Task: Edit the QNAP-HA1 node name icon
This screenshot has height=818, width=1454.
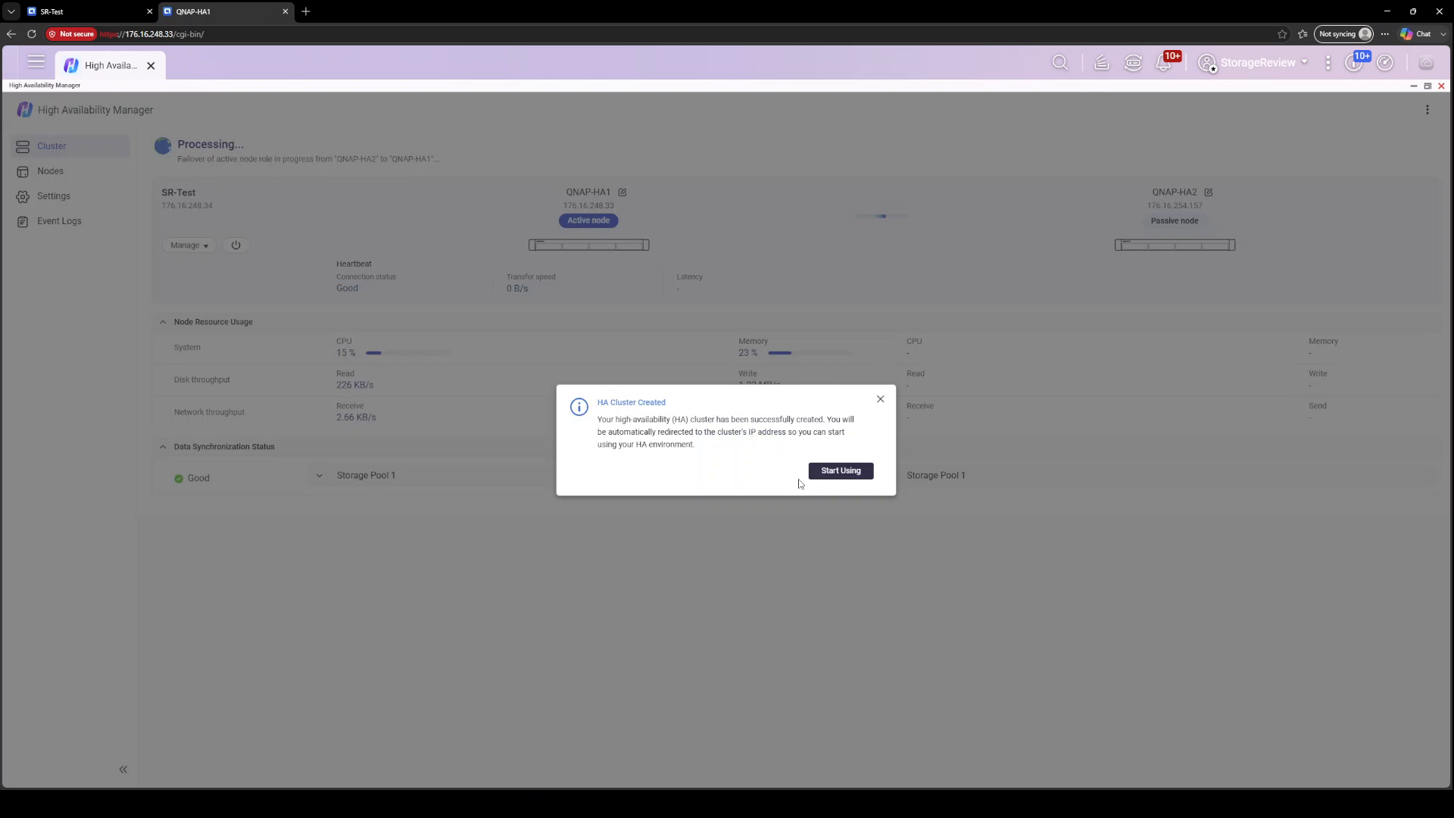Action: pos(622,192)
